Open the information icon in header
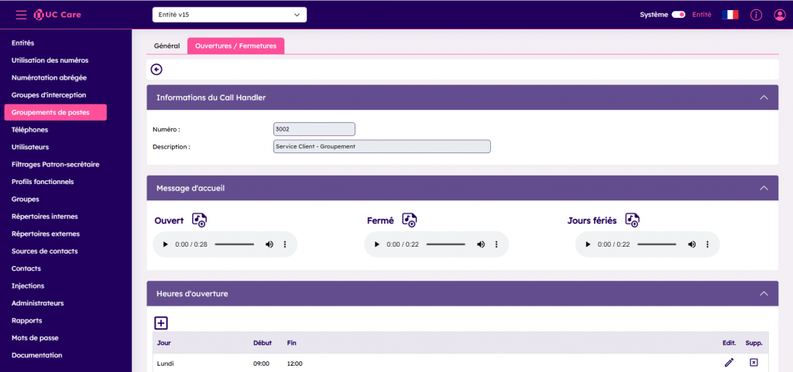Image resolution: width=793 pixels, height=372 pixels. (x=757, y=15)
